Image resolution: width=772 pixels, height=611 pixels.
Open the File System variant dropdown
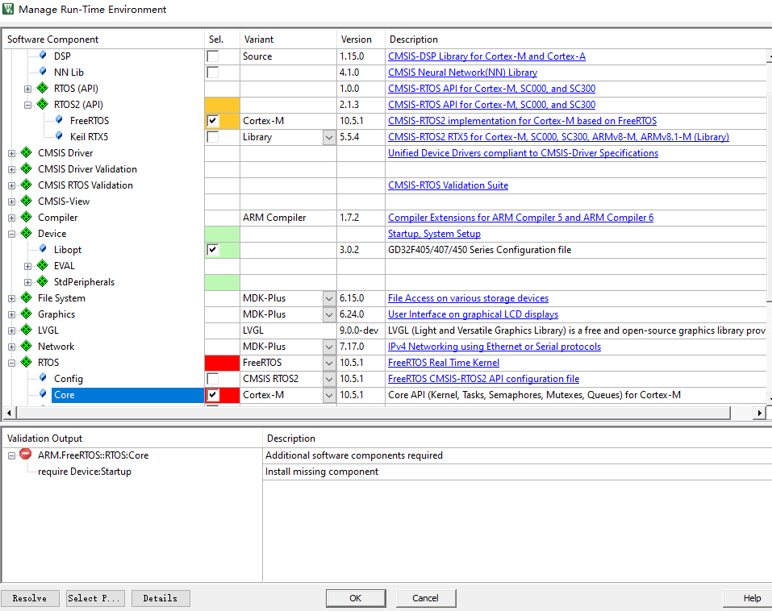coord(329,298)
